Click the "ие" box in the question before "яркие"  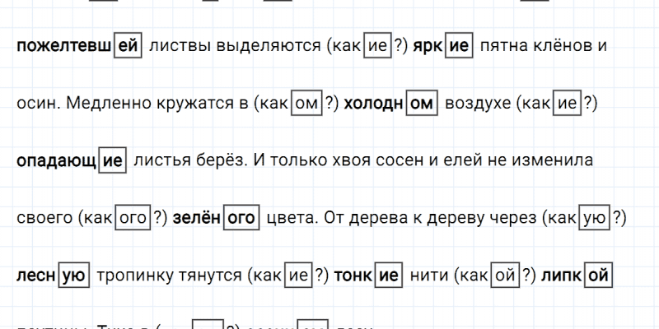coord(375,46)
